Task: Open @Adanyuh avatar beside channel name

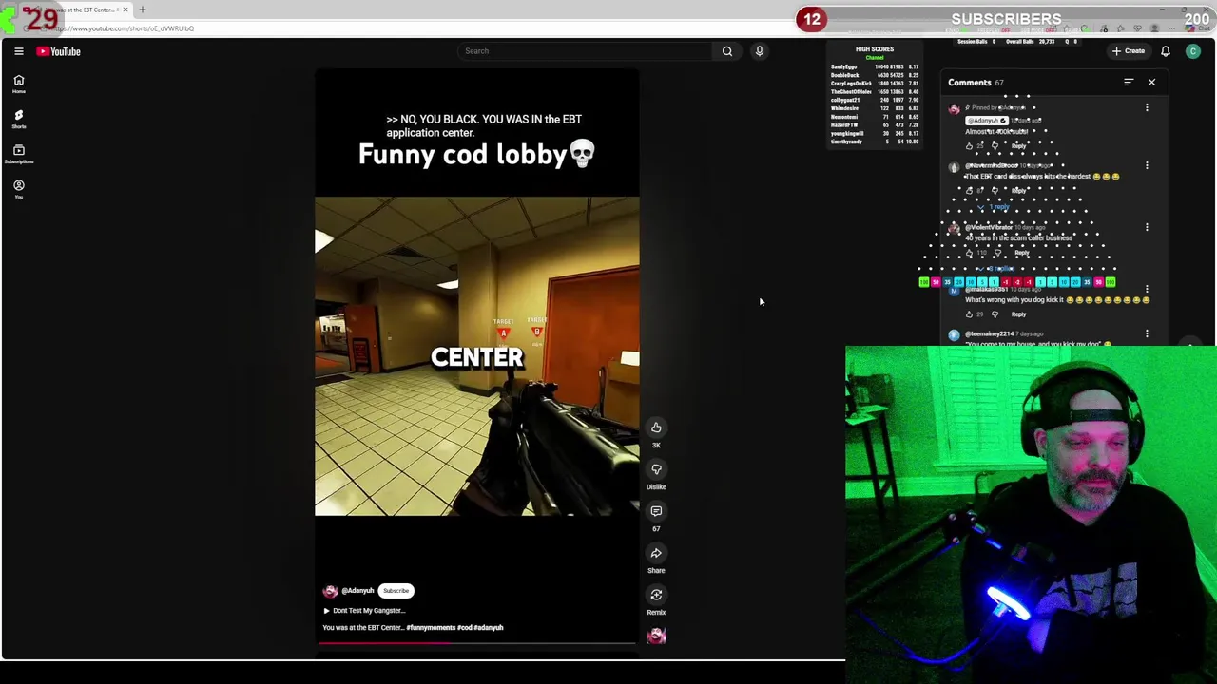Action: [330, 591]
